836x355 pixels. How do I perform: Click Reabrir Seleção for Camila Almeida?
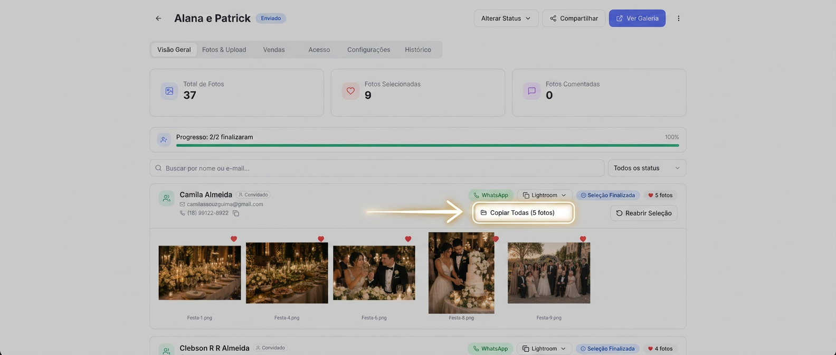click(x=644, y=213)
